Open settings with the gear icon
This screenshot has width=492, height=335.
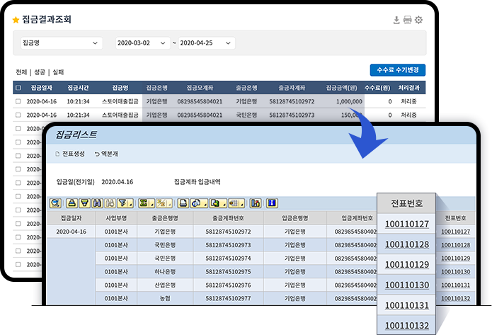coord(418,20)
